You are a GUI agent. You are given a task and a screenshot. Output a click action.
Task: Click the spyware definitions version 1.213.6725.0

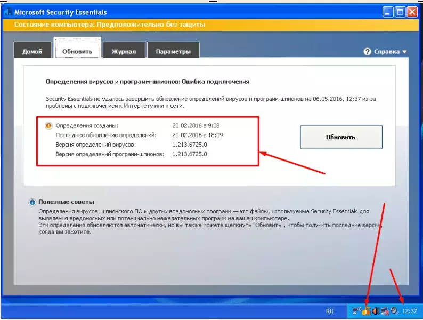(x=190, y=154)
